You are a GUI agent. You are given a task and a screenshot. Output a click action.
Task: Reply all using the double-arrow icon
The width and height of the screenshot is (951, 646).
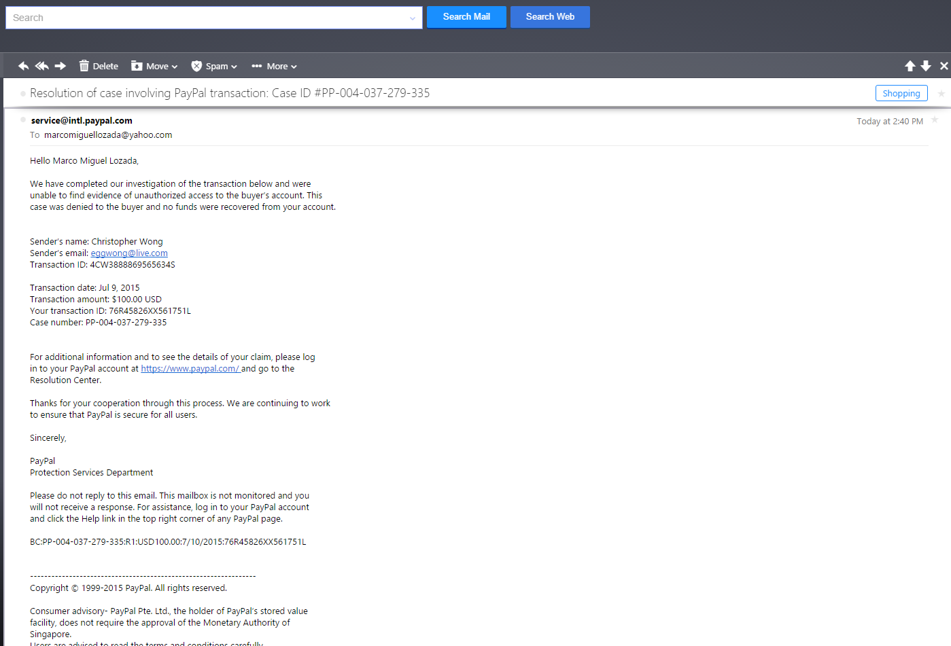[41, 66]
